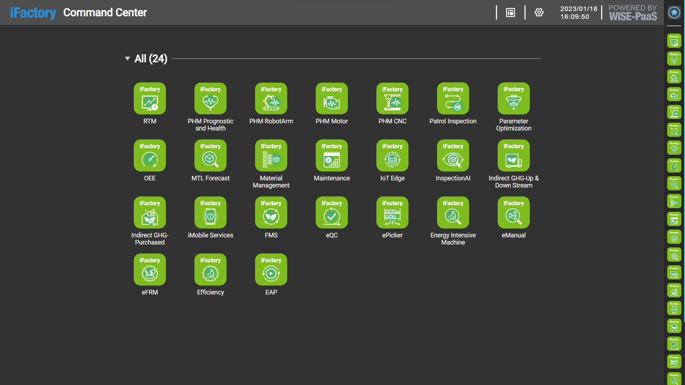Open ePicker shortcut in right sidebar
This screenshot has height=385, width=685.
coord(674,361)
